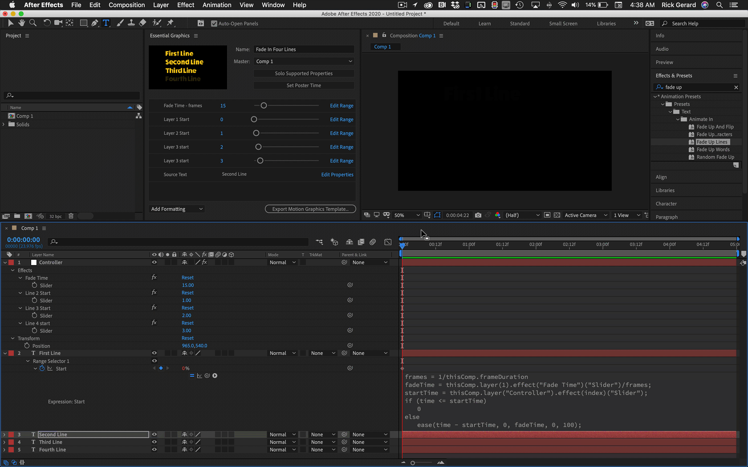Toggle the transparency grid in the viewer
The image size is (748, 467).
click(x=557, y=215)
